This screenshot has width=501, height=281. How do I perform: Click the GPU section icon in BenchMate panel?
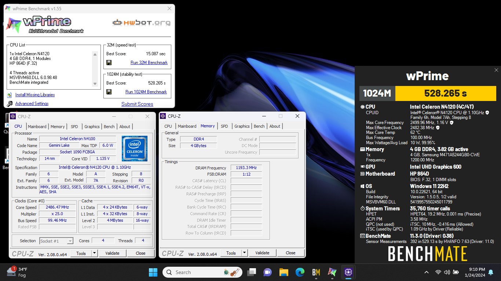[x=362, y=167]
